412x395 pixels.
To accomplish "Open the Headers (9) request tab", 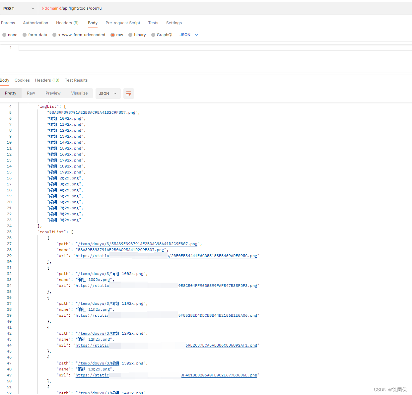I will click(x=67, y=23).
